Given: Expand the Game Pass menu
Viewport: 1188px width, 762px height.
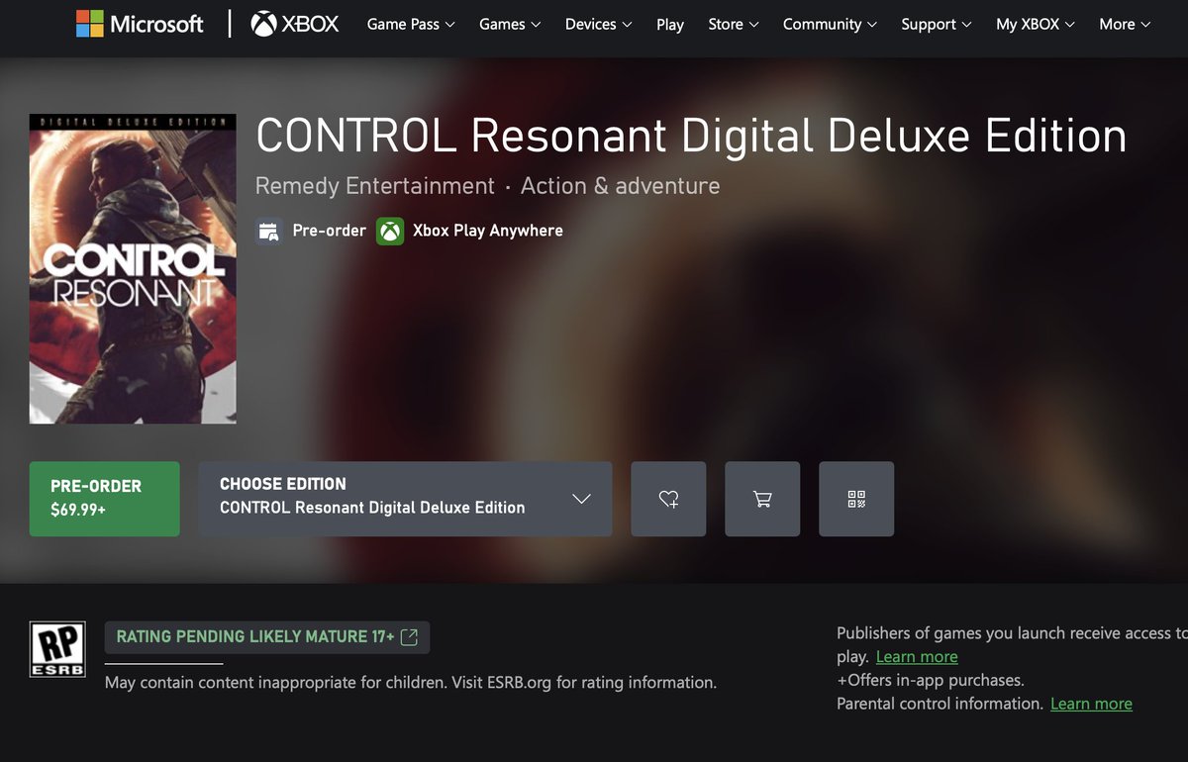Looking at the screenshot, I should tap(411, 24).
